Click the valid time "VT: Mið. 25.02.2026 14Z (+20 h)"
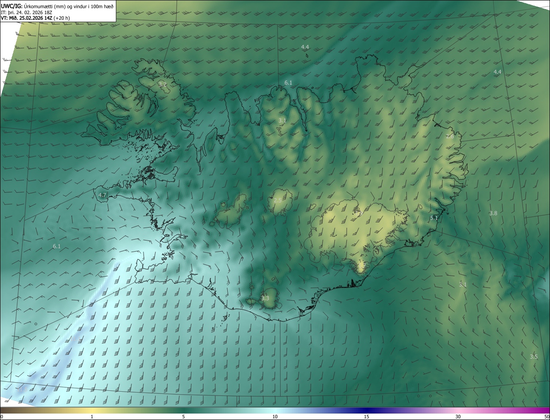The height and width of the screenshot is (420, 550). tap(36, 18)
